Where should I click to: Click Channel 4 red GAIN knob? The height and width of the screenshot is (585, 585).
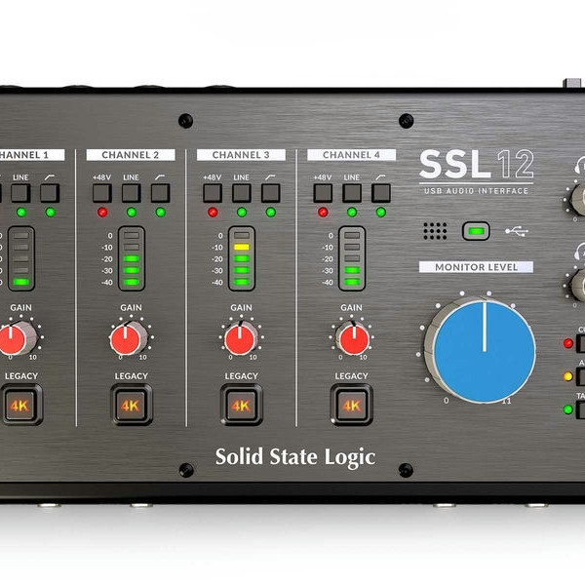point(354,340)
